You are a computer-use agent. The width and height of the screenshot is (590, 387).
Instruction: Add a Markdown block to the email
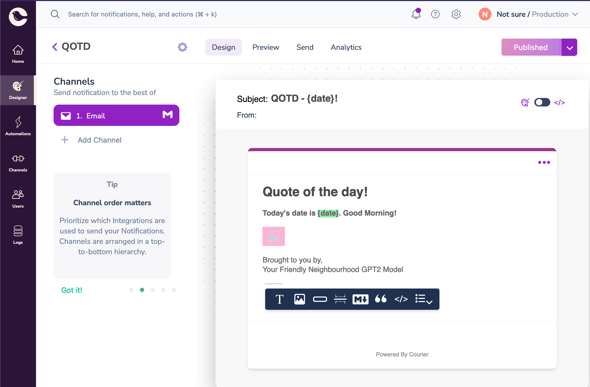click(x=360, y=299)
